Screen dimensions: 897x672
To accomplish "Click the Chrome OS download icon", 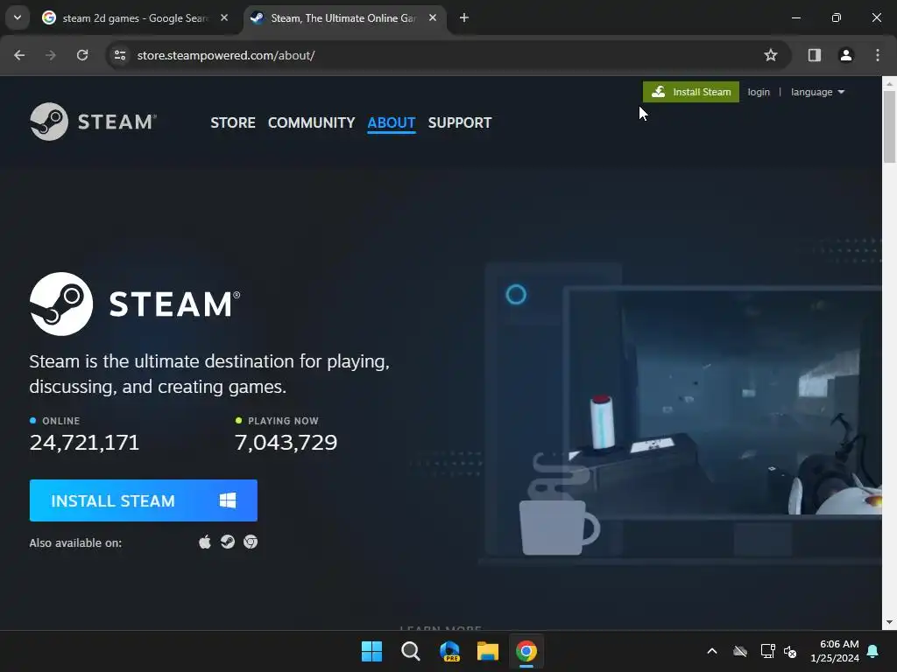I will pyautogui.click(x=251, y=542).
